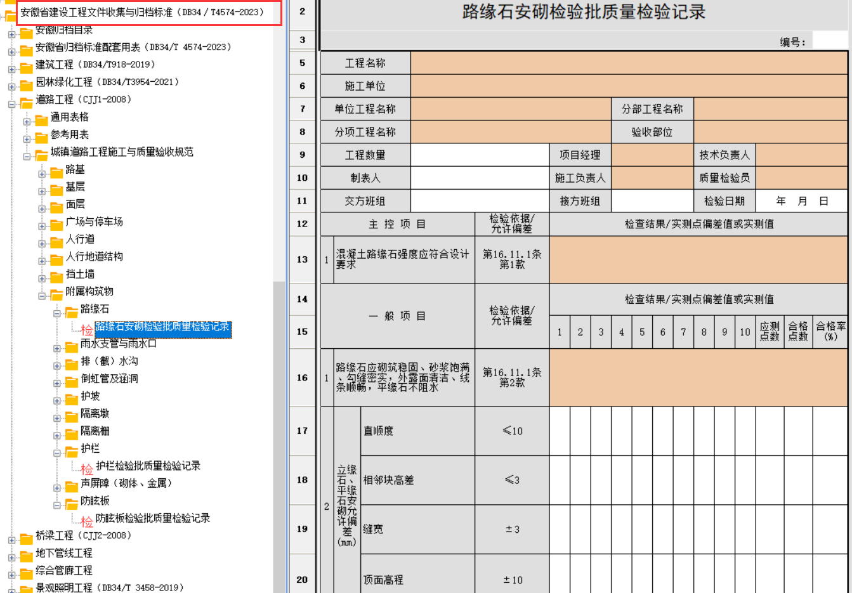Click the 编号 entry field

pyautogui.click(x=829, y=41)
